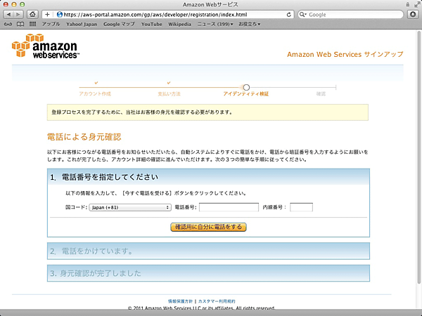The image size is (422, 316).
Task: Click the 電話番号 input field
Action: (x=229, y=207)
